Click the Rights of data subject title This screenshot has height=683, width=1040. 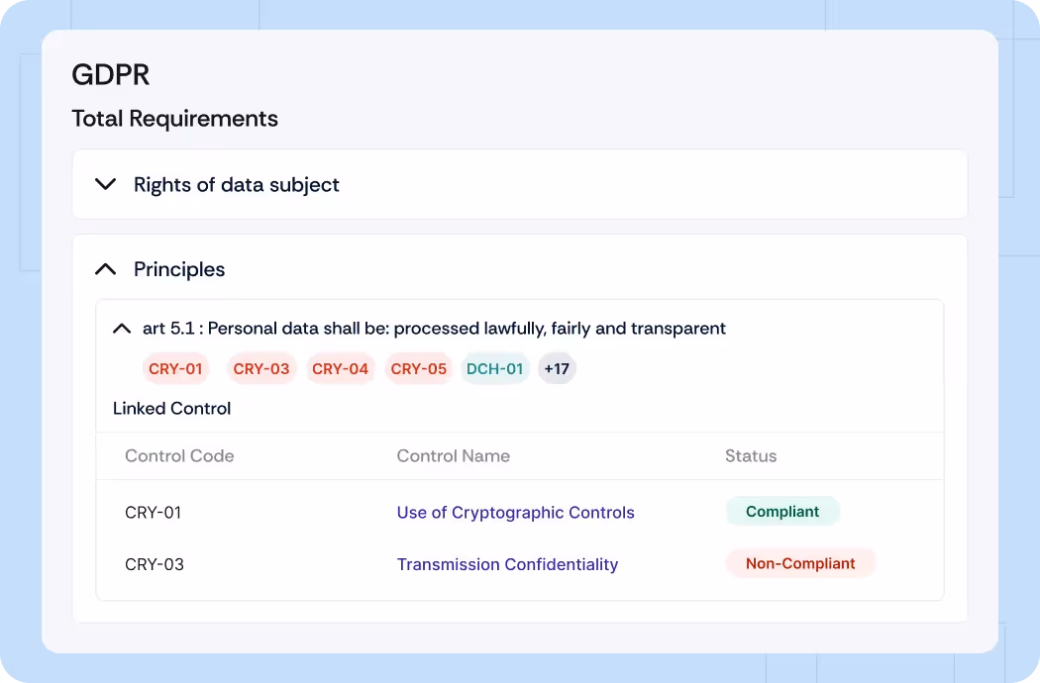point(237,184)
